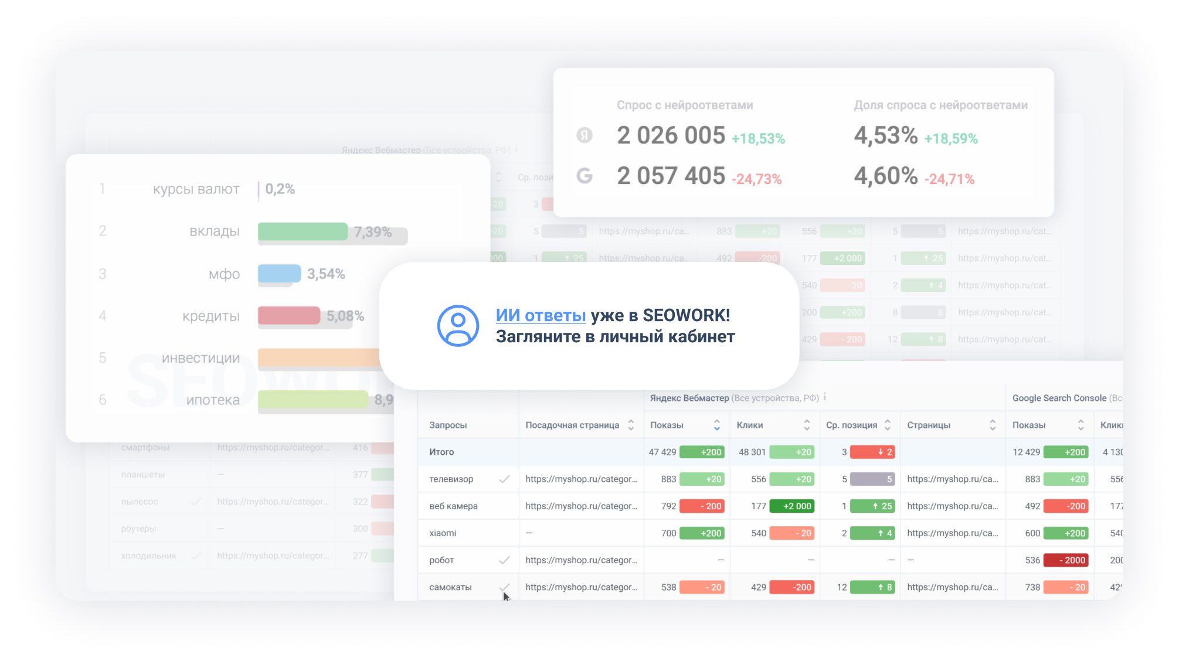The height and width of the screenshot is (661, 1179).
Task: Open the ИИ ответы link
Action: tap(541, 315)
